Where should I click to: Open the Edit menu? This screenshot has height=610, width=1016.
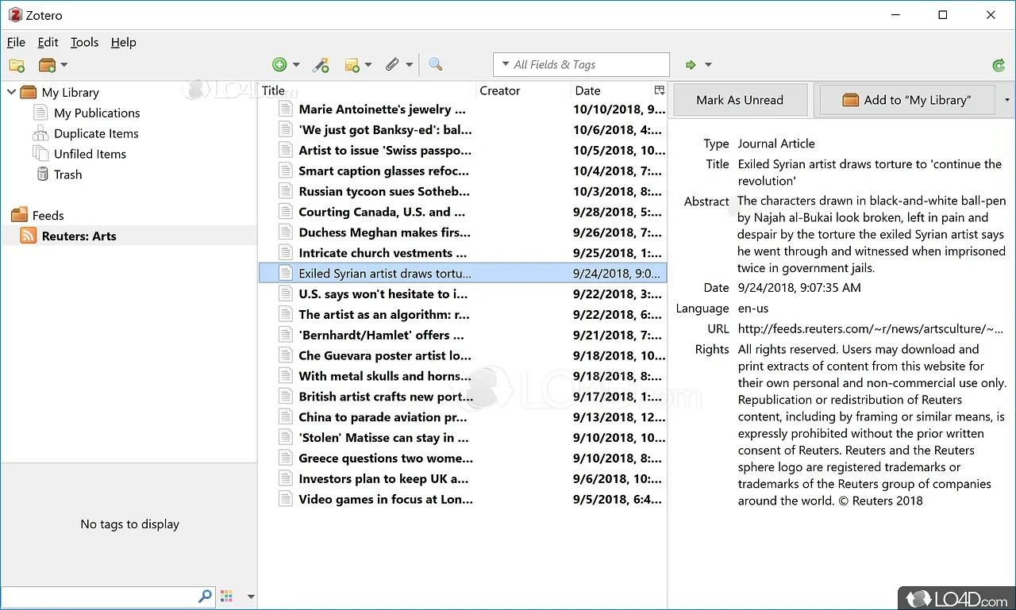48,42
